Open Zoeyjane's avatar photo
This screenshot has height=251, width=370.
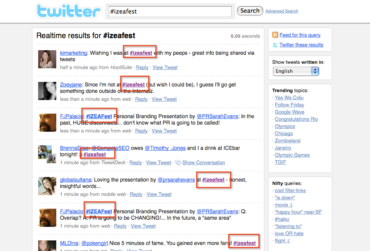point(47,91)
